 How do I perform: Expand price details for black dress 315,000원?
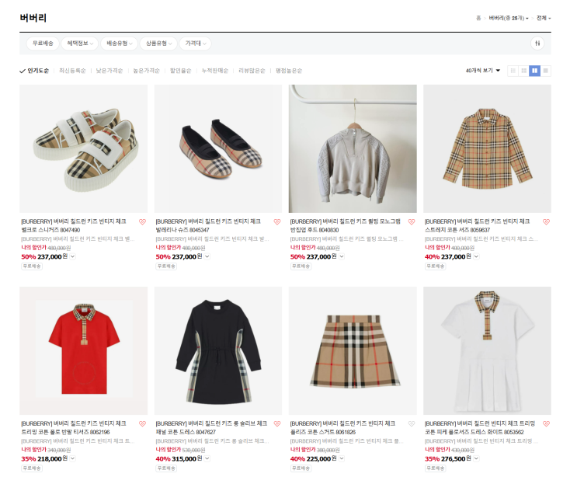click(x=207, y=458)
